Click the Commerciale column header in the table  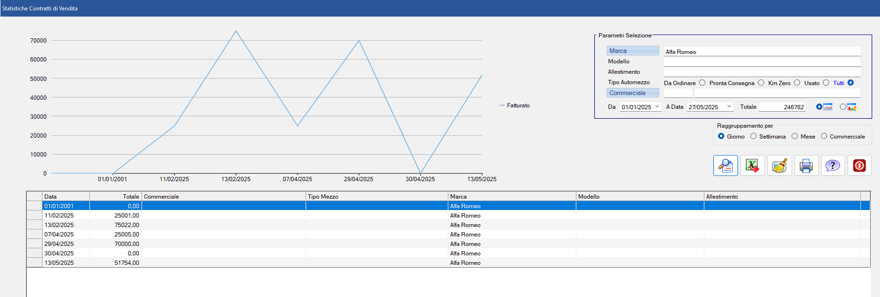[224, 196]
